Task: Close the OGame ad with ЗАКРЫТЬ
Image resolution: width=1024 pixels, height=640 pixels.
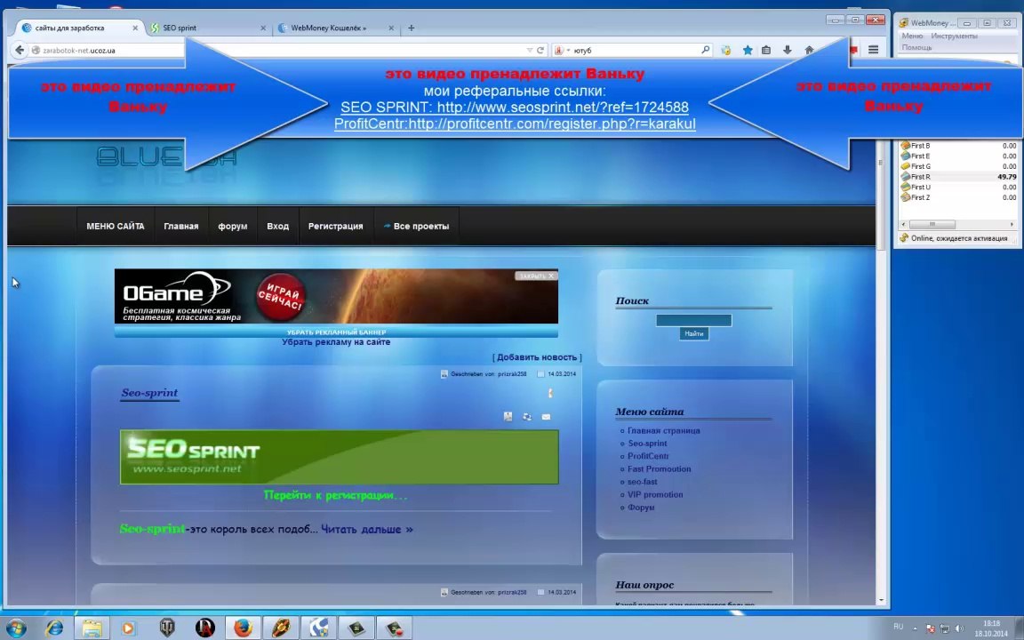Action: point(536,276)
